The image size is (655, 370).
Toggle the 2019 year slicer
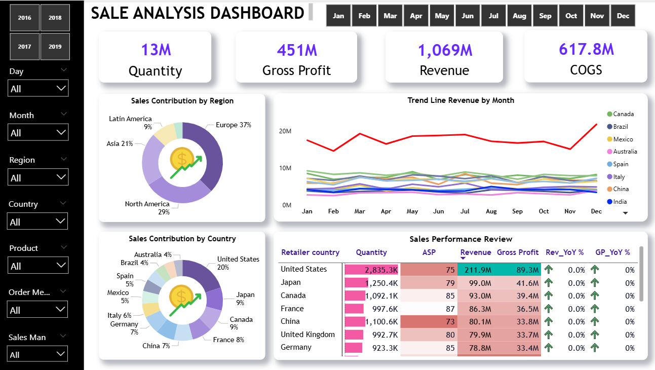(x=55, y=47)
